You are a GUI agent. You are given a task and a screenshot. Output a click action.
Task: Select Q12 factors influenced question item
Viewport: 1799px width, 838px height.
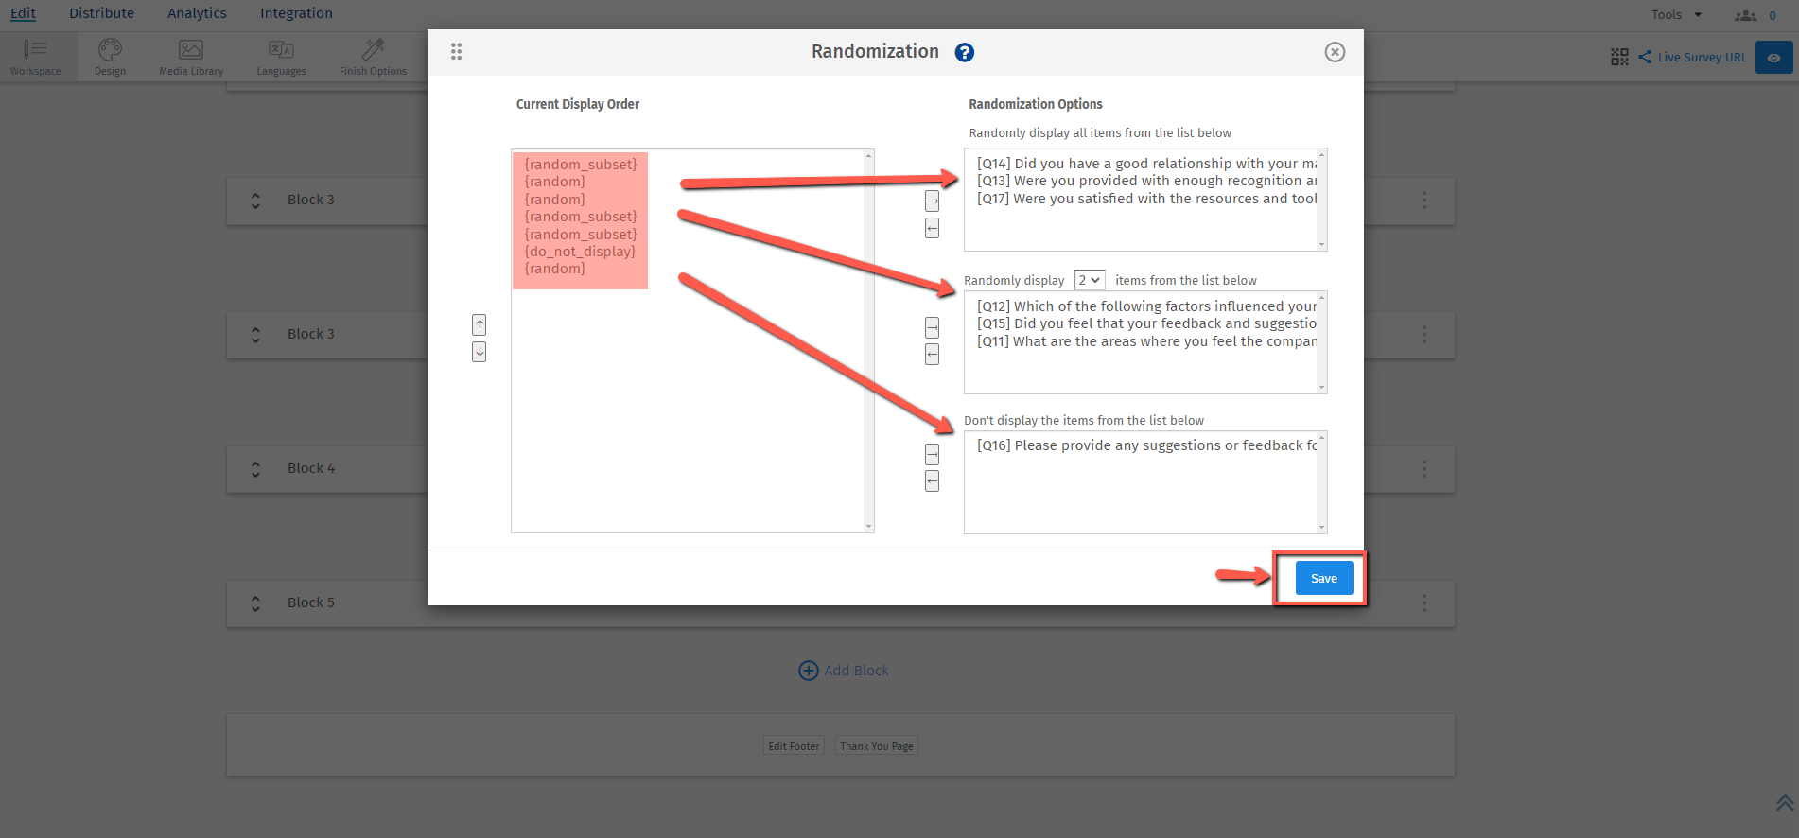(1146, 306)
